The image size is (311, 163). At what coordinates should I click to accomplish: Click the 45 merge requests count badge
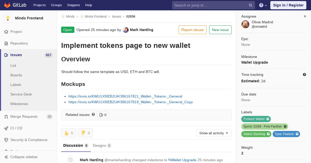pyautogui.click(x=50, y=117)
